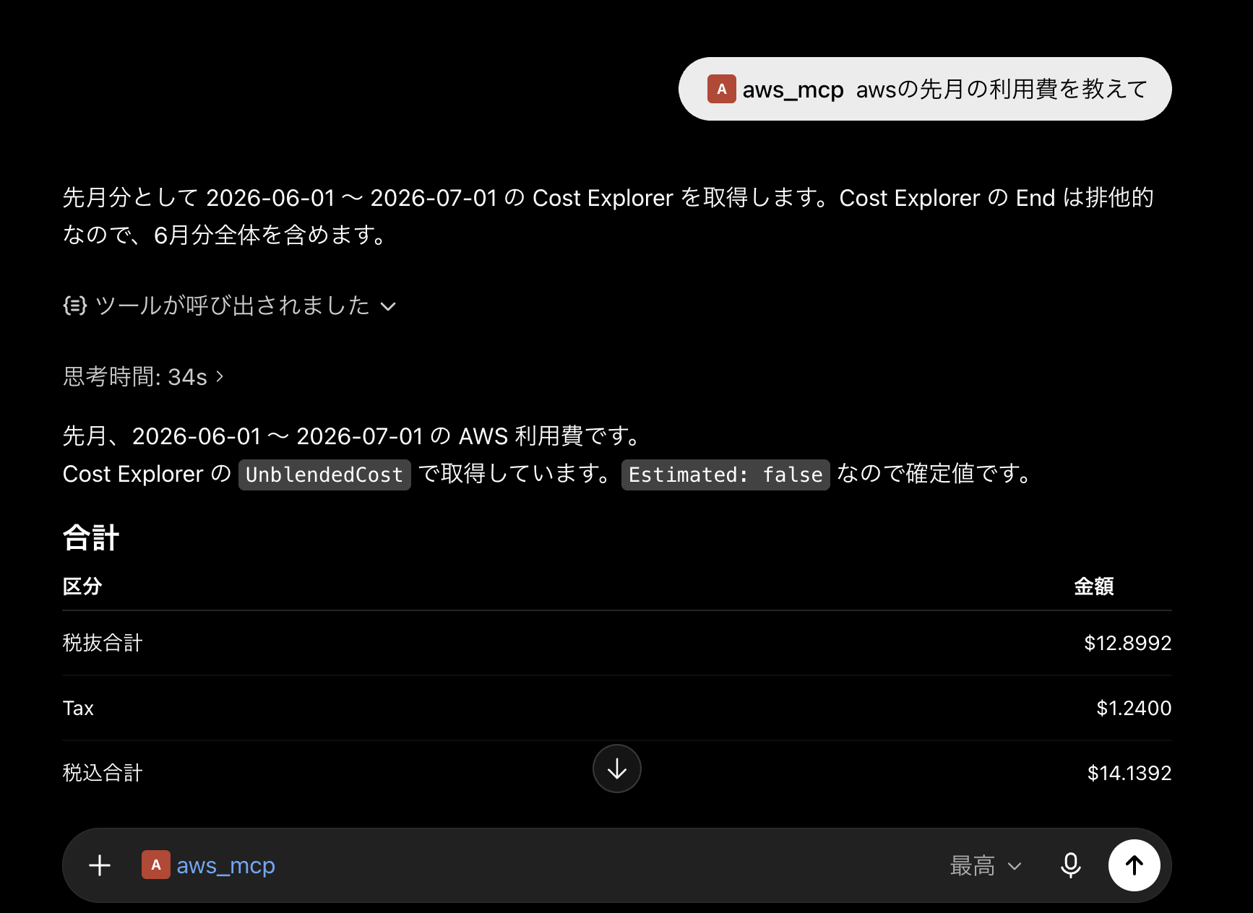Click the tool call braces icon

click(75, 306)
